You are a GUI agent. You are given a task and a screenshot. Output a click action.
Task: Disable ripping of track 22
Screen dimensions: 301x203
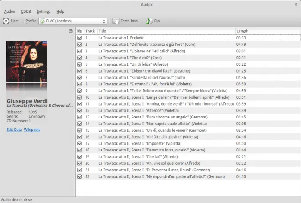(x=80, y=176)
